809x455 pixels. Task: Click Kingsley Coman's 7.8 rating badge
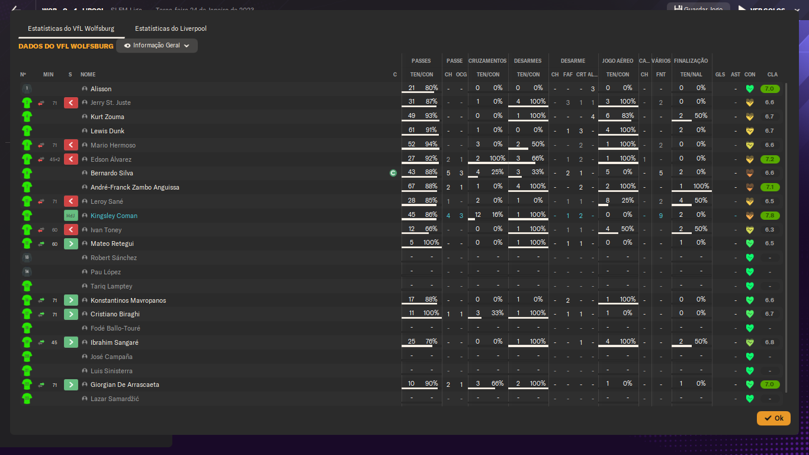(x=770, y=216)
